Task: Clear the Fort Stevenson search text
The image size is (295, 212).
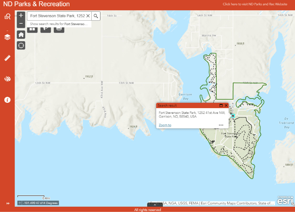Action: 88,16
